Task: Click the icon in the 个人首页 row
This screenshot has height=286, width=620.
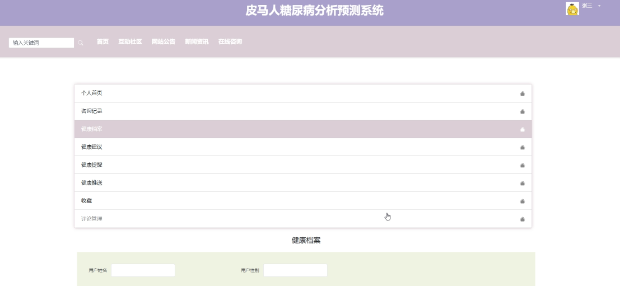Action: [522, 93]
